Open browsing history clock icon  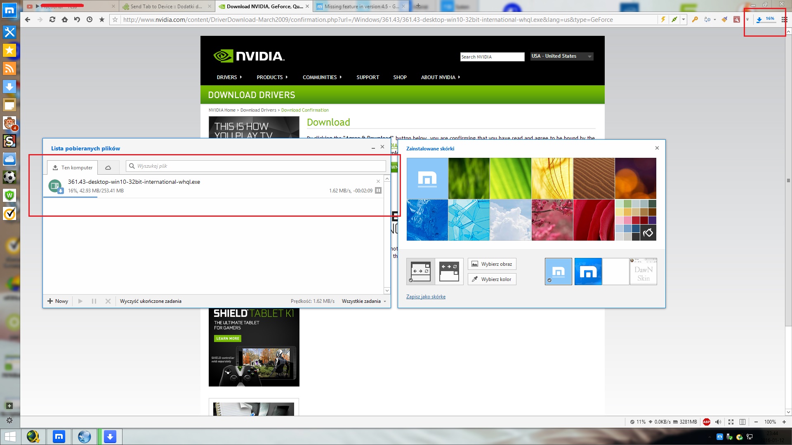pyautogui.click(x=90, y=19)
